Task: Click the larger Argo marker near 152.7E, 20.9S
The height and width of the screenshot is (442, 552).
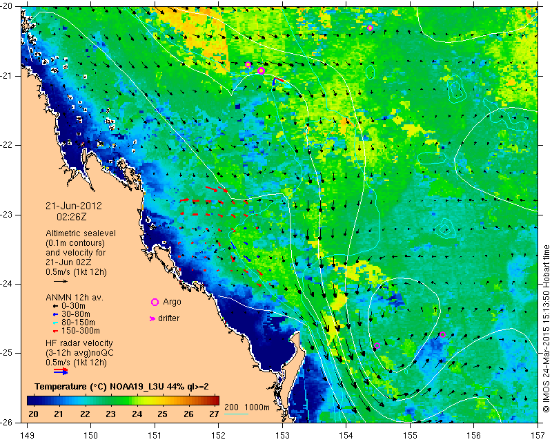Action: click(x=261, y=71)
